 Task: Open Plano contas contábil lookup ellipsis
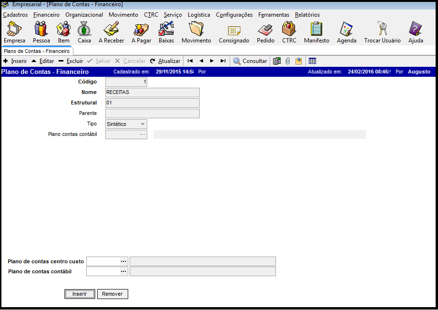click(142, 134)
